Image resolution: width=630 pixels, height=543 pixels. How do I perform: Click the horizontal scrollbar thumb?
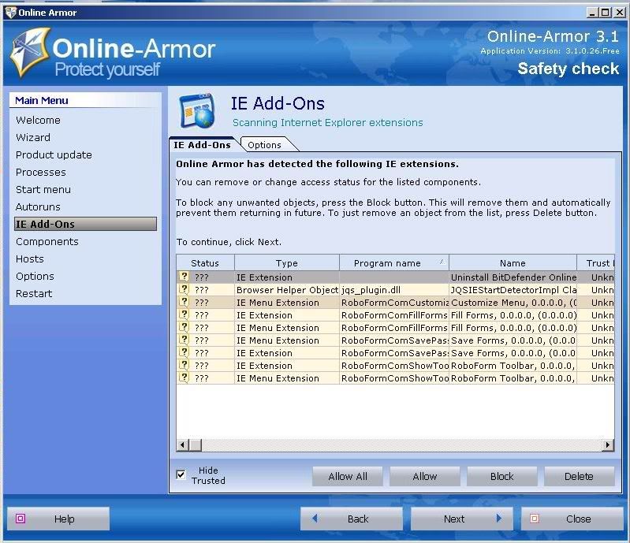196,444
